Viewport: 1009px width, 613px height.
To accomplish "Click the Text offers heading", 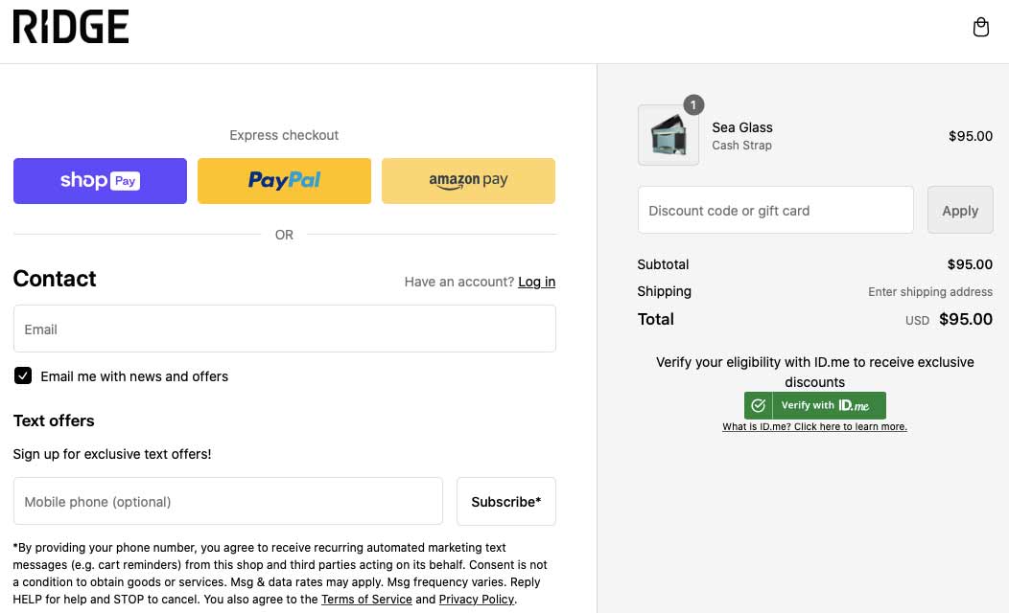I will point(54,420).
